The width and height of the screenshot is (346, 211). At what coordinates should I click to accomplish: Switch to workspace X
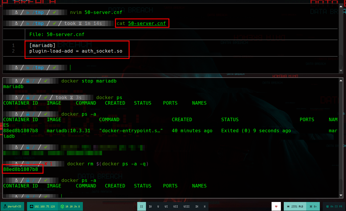click(x=205, y=207)
